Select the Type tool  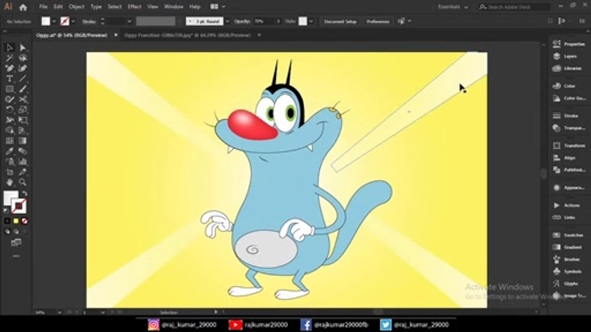(x=9, y=79)
